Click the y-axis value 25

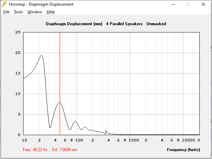pyautogui.click(x=18, y=32)
